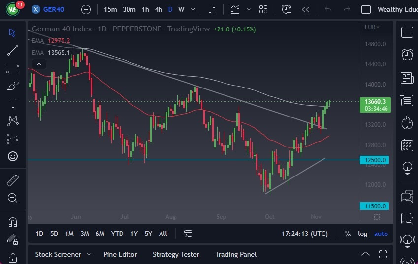
Task: Open the private chats panel
Action: [407, 218]
